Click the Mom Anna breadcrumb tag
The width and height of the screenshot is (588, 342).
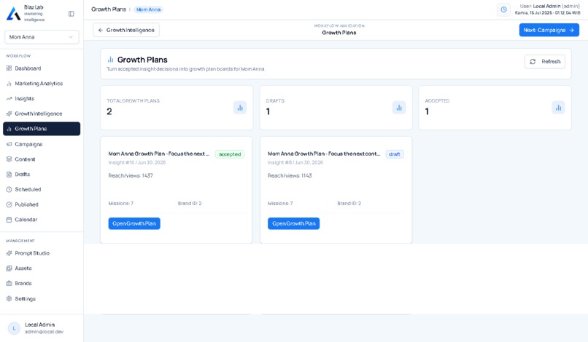(149, 9)
